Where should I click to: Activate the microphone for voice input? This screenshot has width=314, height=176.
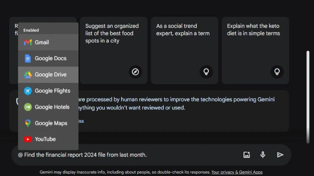click(x=263, y=155)
